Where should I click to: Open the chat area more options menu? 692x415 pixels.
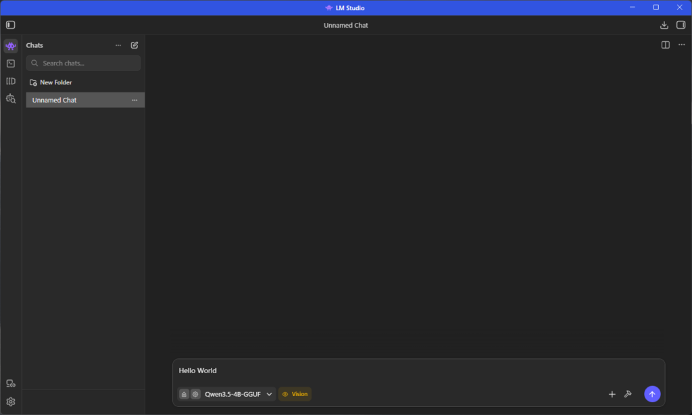(x=681, y=45)
